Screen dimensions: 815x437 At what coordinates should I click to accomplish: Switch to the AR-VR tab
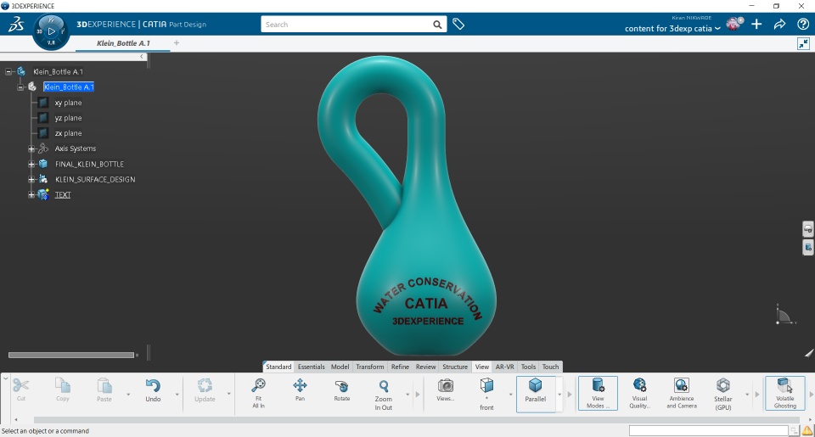[504, 367]
